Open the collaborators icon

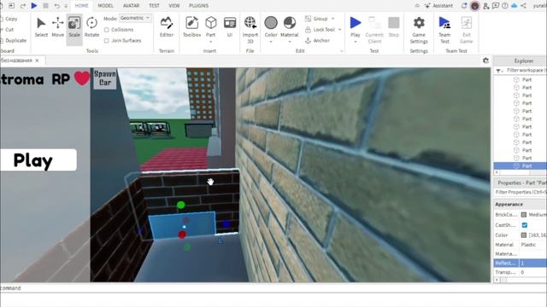(486, 6)
